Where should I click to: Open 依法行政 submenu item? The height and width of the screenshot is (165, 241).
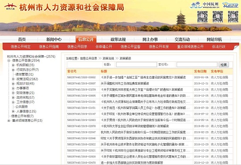(219, 47)
